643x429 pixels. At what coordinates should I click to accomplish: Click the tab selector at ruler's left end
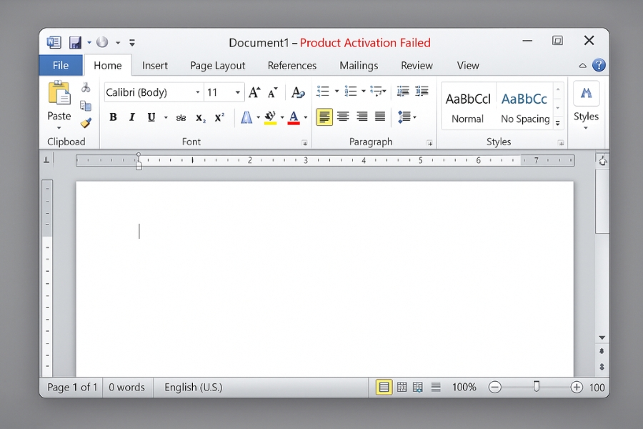point(46,160)
